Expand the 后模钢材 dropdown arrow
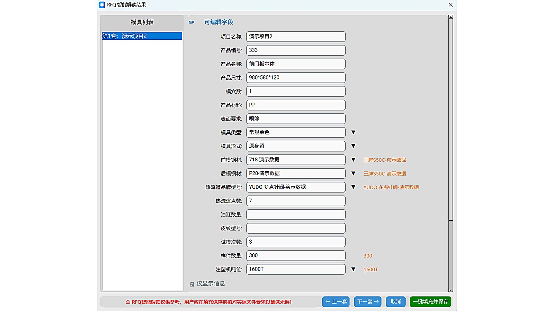 [x=353, y=173]
